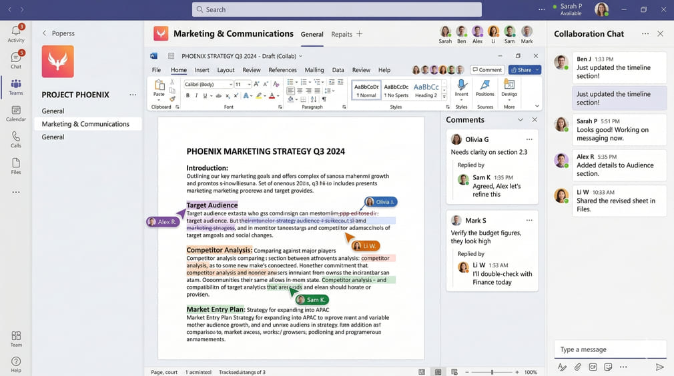Clear formatting with the eraser A icon
Image resolution: width=674 pixels, height=376 pixels.
click(x=276, y=84)
